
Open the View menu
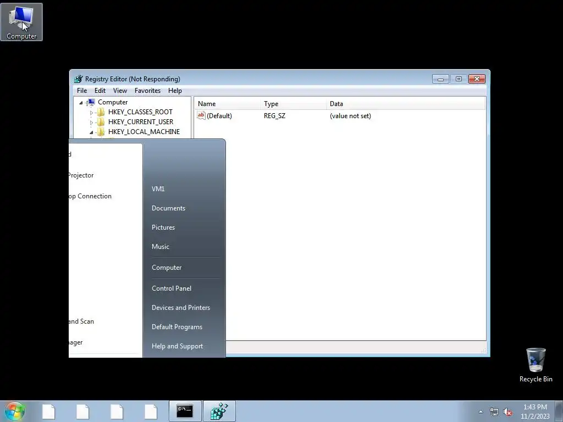tap(120, 91)
